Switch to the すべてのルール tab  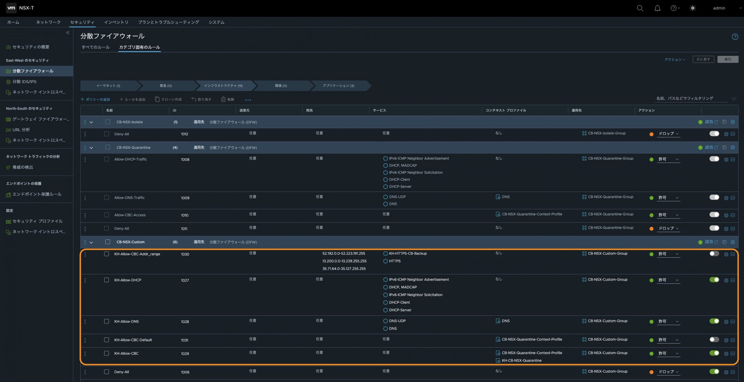coord(95,47)
